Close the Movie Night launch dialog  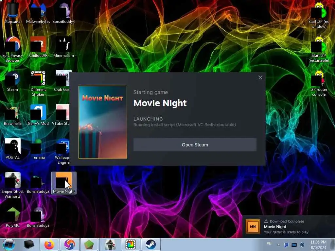(260, 77)
